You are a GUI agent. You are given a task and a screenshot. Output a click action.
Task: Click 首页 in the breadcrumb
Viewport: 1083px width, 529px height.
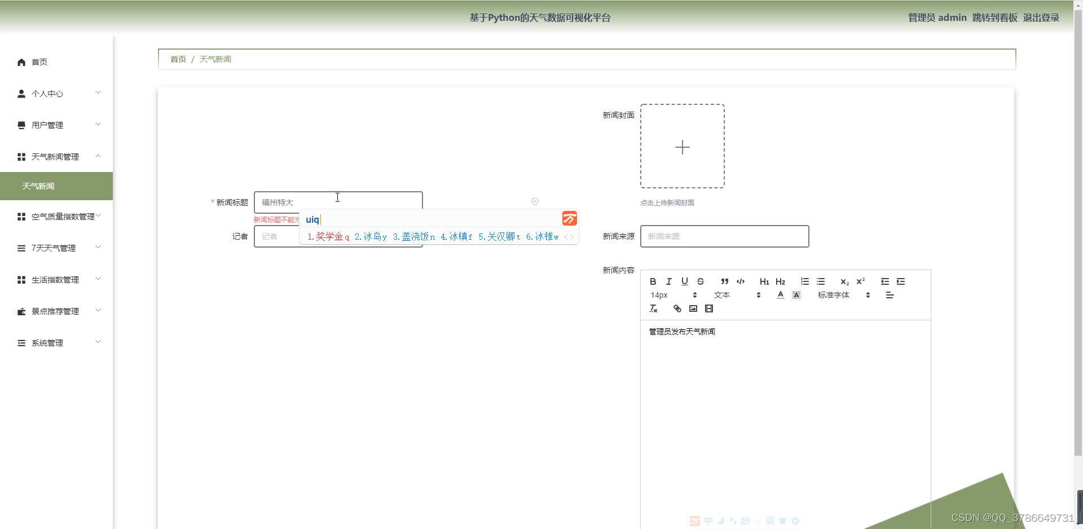coord(178,59)
